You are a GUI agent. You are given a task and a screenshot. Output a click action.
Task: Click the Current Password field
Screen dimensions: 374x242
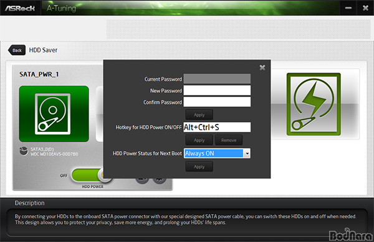tap(217, 79)
